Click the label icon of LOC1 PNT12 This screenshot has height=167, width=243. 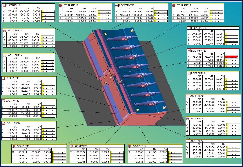188,96
